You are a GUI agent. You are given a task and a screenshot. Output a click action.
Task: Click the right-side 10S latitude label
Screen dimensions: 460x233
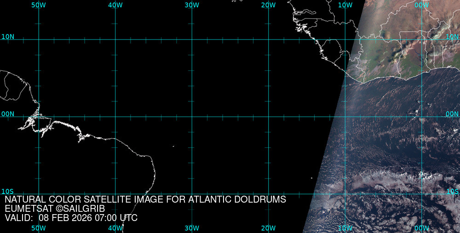tap(452, 191)
